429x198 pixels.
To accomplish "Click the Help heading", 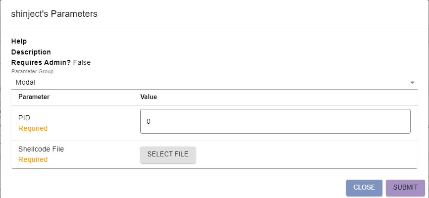I will point(19,41).
